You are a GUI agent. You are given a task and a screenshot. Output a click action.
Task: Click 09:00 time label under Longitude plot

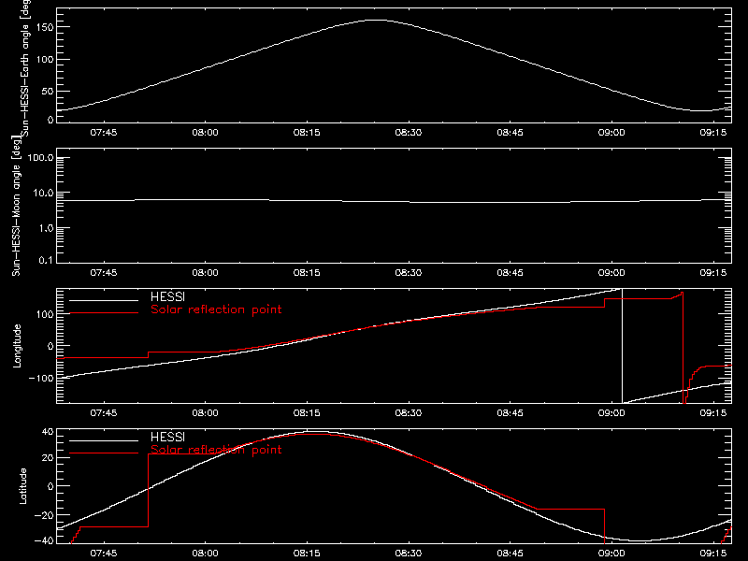(611, 413)
